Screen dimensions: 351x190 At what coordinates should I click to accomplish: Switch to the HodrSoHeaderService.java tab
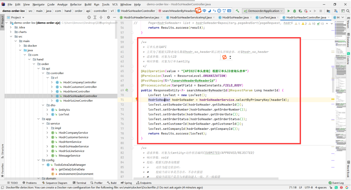[x=141, y=18]
